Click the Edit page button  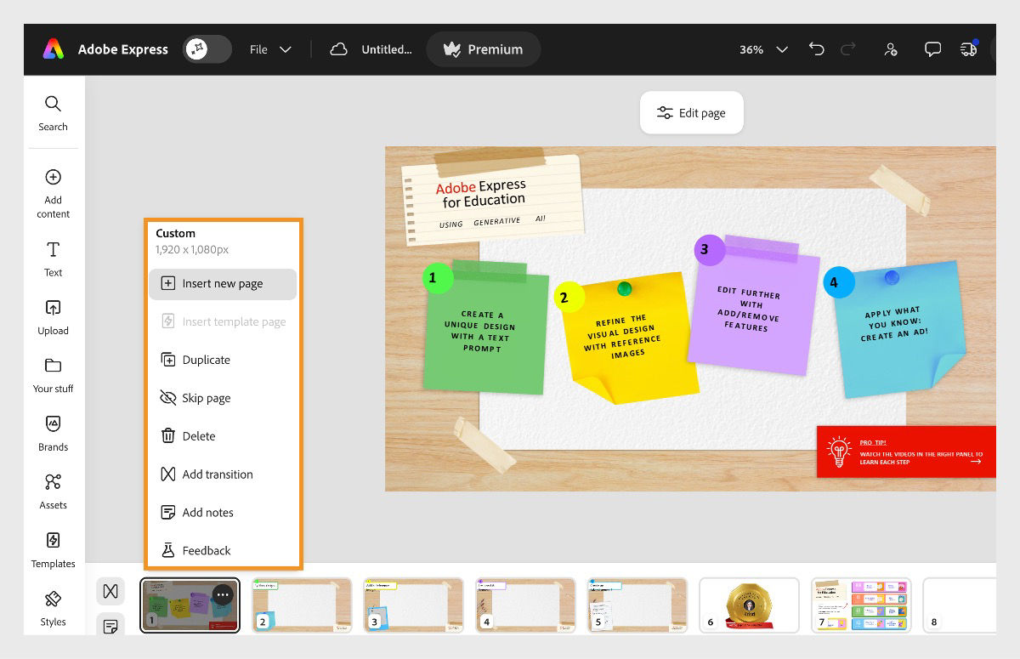point(691,112)
